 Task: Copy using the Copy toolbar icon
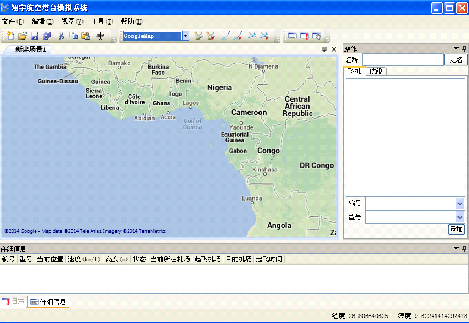tap(73, 36)
